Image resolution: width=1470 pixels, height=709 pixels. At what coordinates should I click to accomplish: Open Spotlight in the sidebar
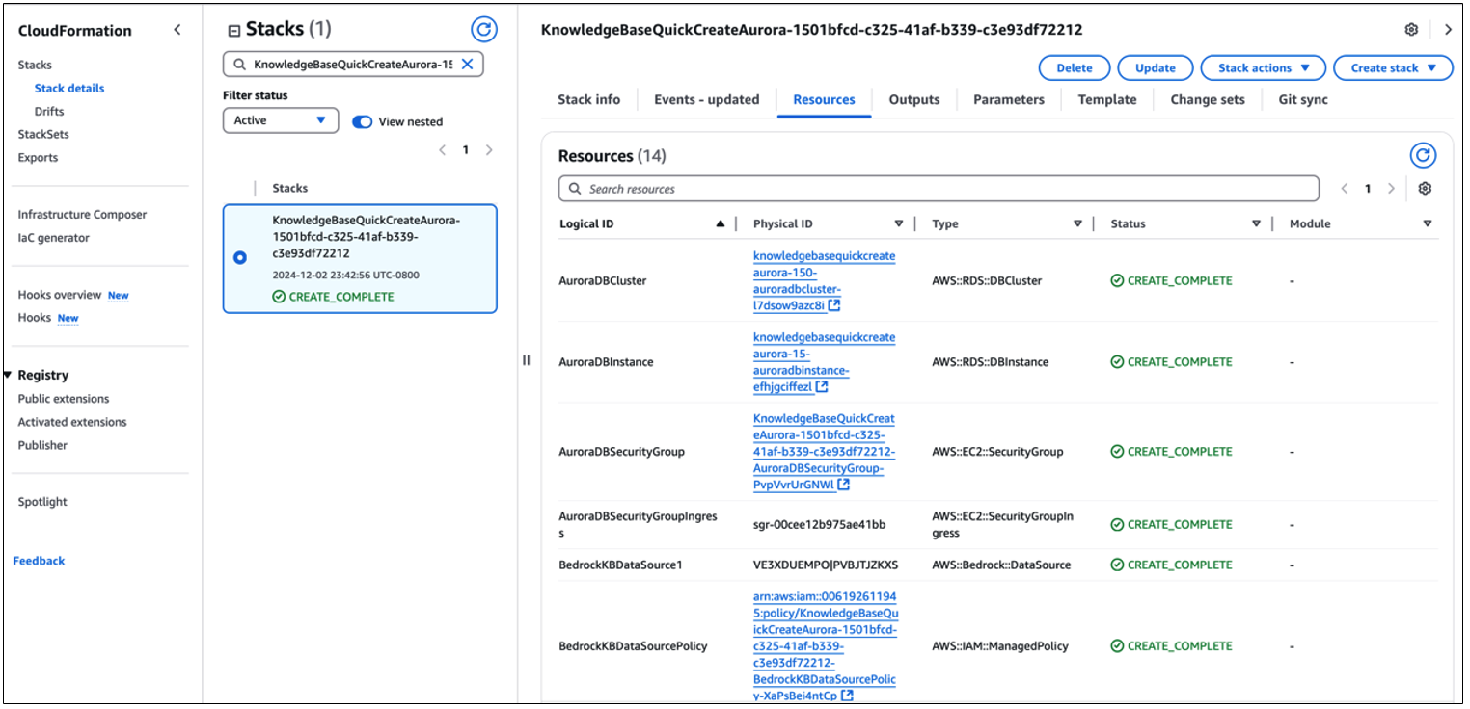click(42, 502)
